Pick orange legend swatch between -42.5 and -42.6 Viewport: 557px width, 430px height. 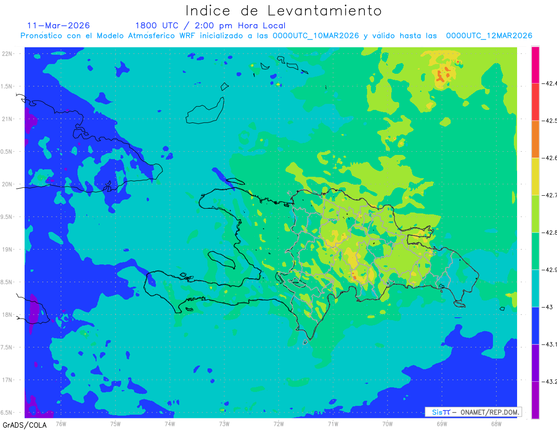[535, 139]
